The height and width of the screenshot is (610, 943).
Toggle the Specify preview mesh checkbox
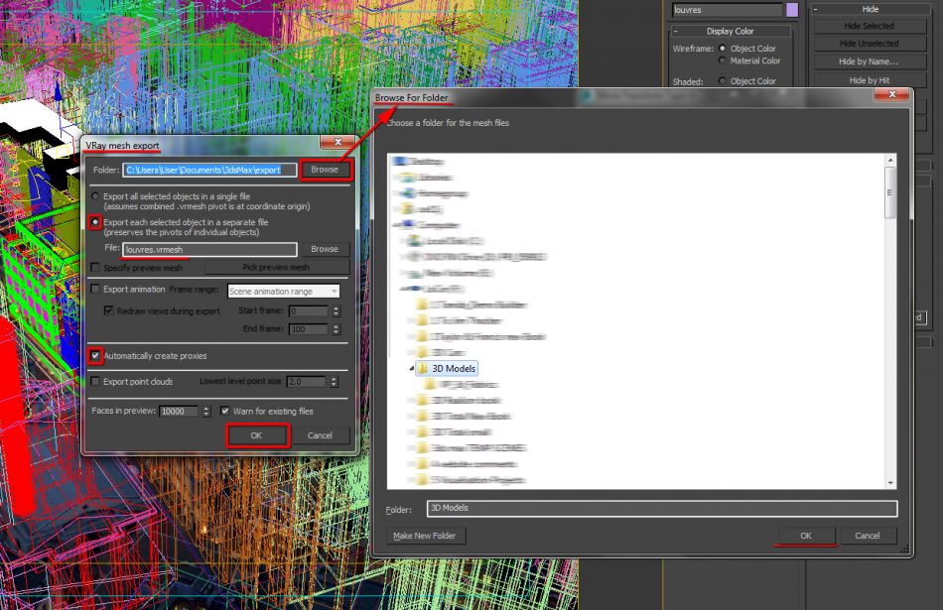pos(94,267)
